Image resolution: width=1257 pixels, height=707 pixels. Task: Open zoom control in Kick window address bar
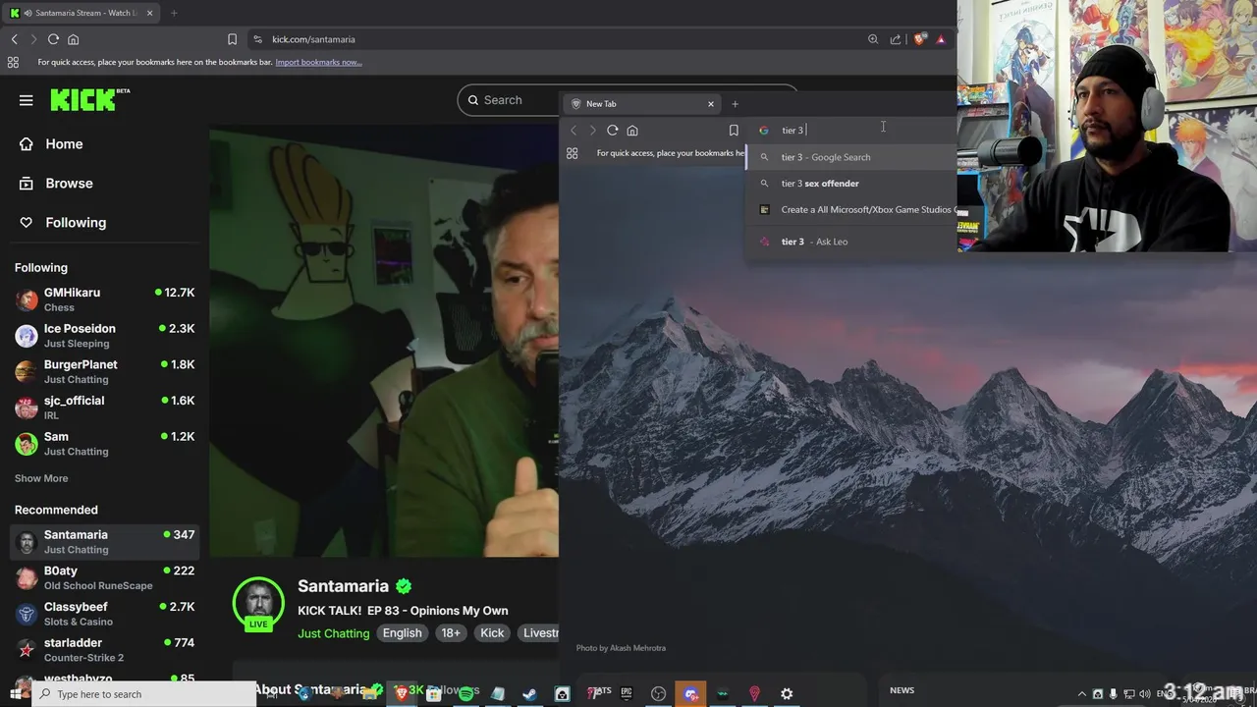(873, 39)
